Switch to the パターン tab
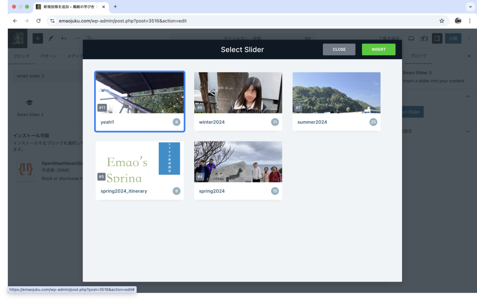Screen dimensions: 477x302 (48, 56)
